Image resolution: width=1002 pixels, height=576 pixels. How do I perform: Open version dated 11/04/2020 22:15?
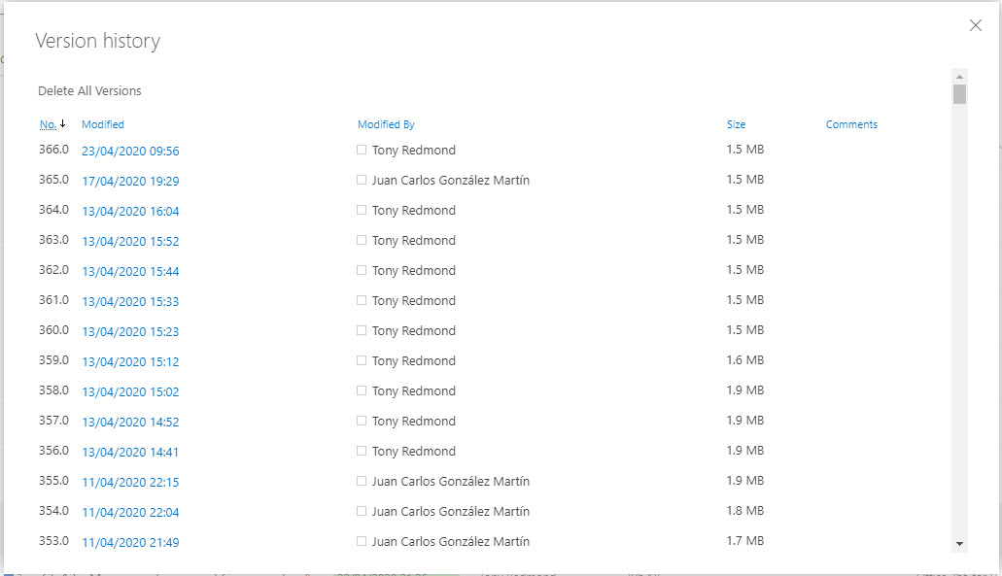130,482
